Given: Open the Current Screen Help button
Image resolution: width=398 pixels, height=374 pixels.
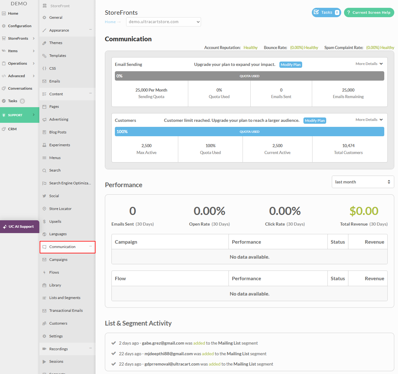Looking at the screenshot, I should [369, 12].
